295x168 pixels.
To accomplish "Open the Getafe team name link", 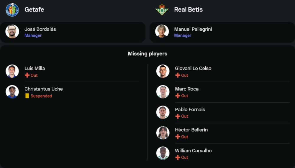I will coord(34,9).
